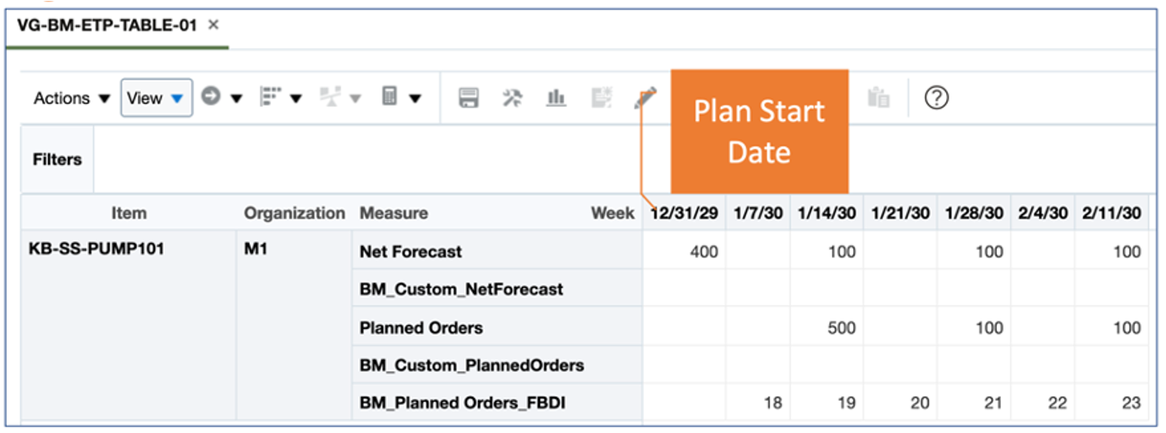Click the pencil edit icon
This screenshot has width=1166, height=433.
(x=645, y=98)
